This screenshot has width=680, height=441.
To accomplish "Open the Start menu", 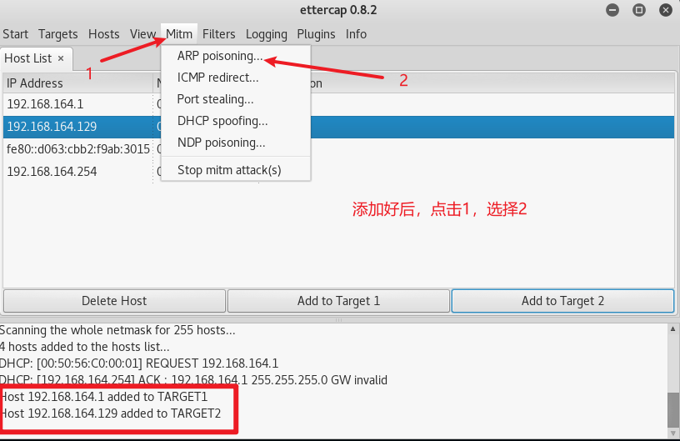I will [x=15, y=34].
